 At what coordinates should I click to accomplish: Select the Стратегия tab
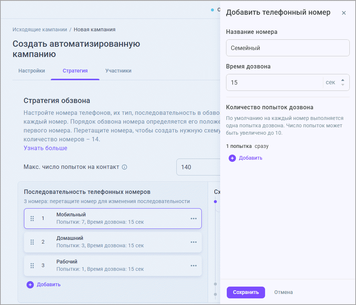75,71
